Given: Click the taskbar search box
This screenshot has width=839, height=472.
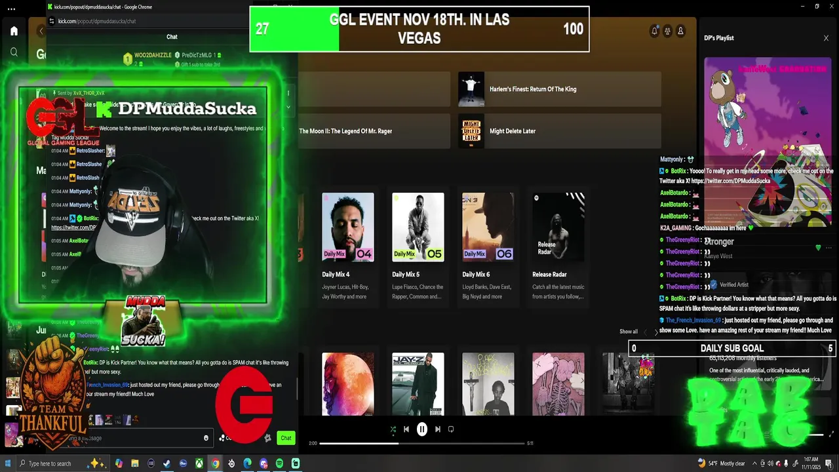Looking at the screenshot, I should [x=62, y=463].
